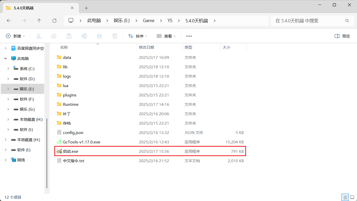Click the Paste clipboard icon
Image resolution: width=357 pixels, height=201 pixels.
[x=69, y=36]
